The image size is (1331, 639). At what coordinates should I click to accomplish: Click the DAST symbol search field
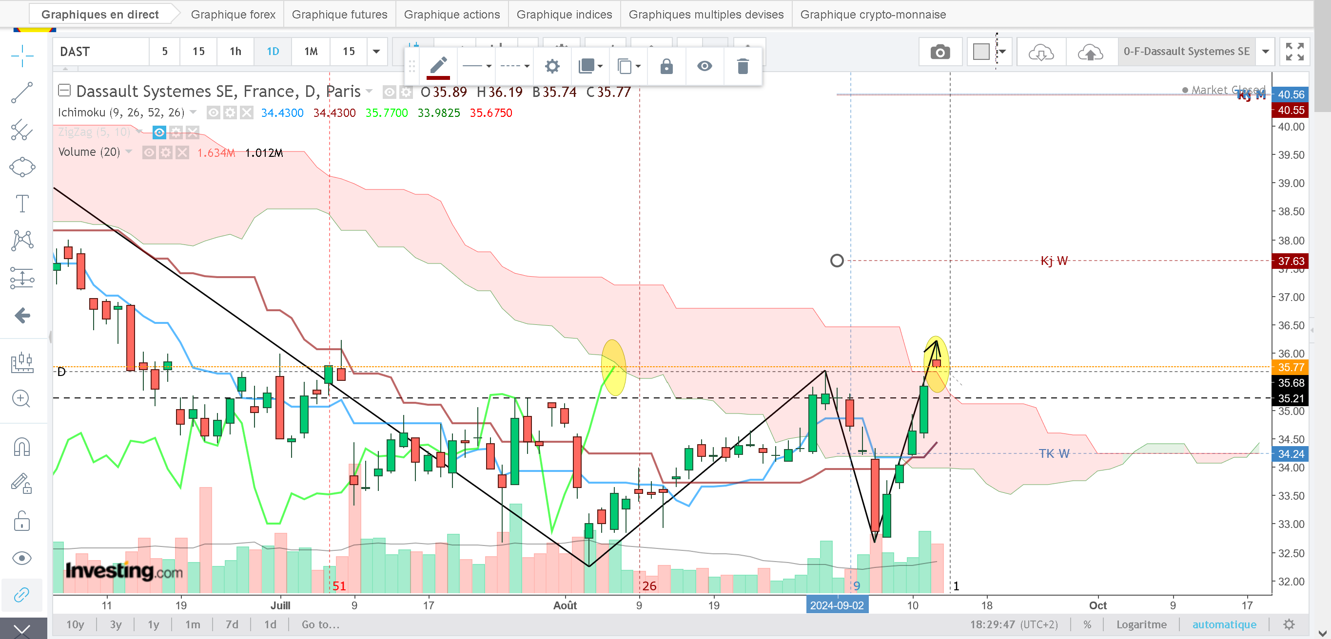pos(101,52)
